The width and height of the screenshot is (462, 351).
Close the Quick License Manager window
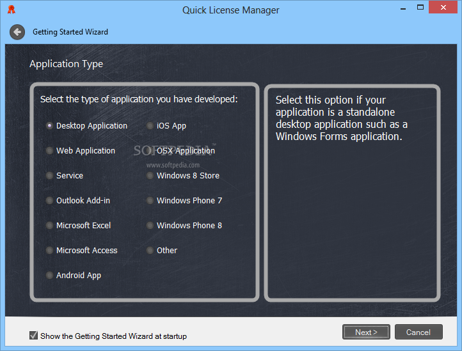point(443,8)
